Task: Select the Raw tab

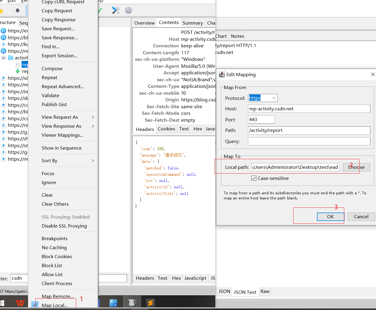Action: tap(265, 291)
